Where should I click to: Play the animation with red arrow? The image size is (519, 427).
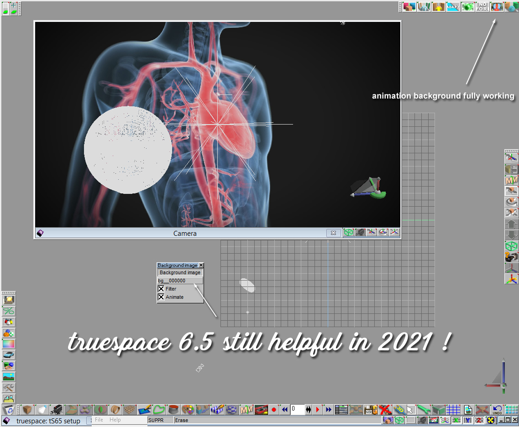pyautogui.click(x=317, y=410)
